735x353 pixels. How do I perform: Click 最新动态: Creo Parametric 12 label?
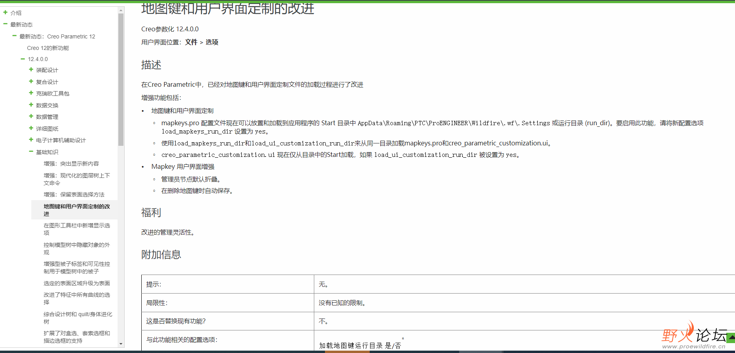(x=57, y=36)
